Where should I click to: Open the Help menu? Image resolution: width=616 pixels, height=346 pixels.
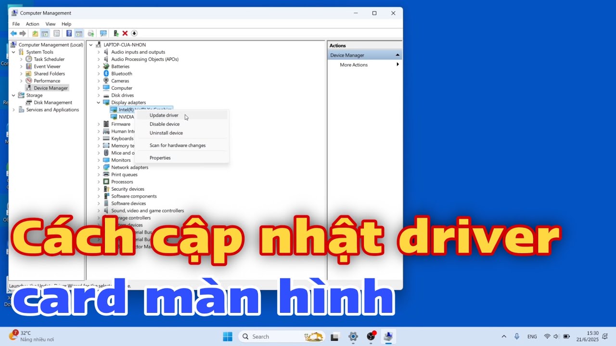coord(66,24)
